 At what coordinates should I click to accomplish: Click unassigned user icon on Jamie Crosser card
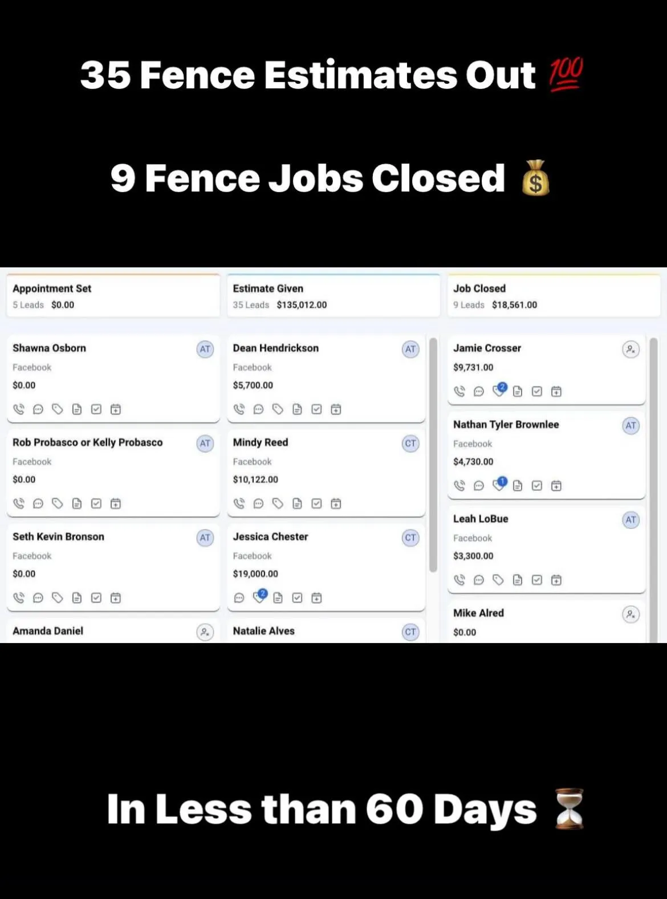[631, 349]
